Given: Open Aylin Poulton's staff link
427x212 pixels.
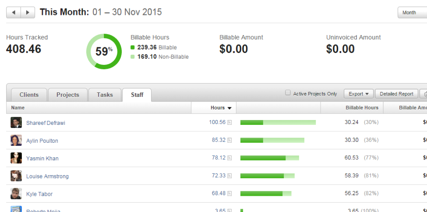Looking at the screenshot, I should pyautogui.click(x=42, y=141).
